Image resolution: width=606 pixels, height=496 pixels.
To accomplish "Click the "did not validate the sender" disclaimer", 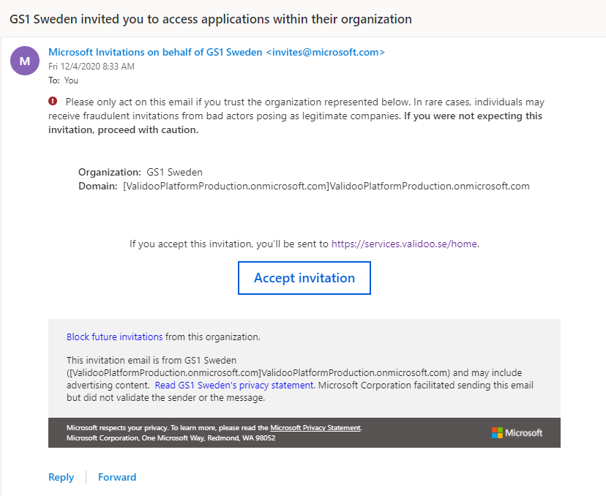I will click(x=165, y=399).
